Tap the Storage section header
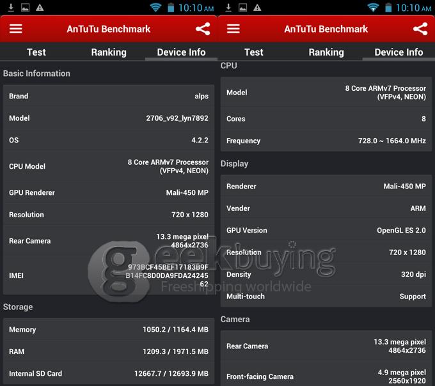 [x=18, y=307]
